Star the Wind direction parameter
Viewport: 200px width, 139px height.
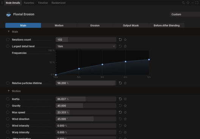125,119
